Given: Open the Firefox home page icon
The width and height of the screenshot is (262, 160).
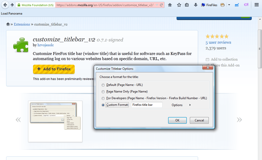Looking at the screenshot, I should click(170, 5).
